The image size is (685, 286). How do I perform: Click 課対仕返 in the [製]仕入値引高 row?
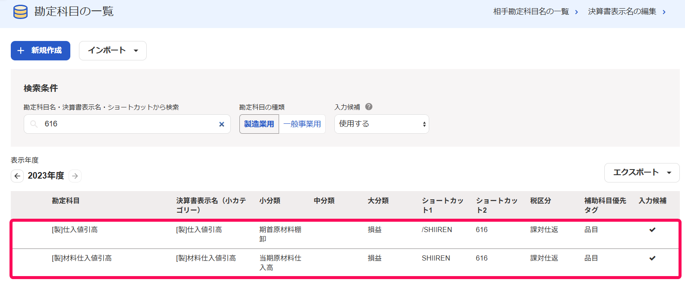click(544, 229)
